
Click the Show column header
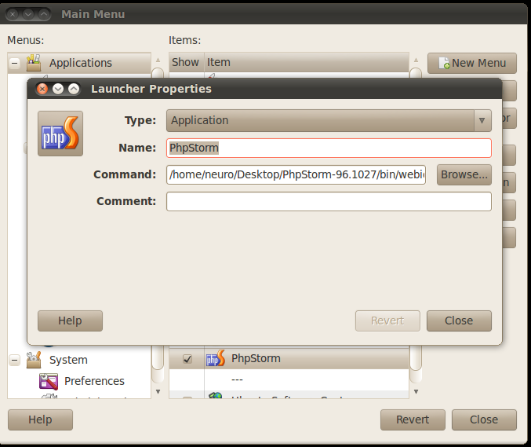tap(186, 62)
